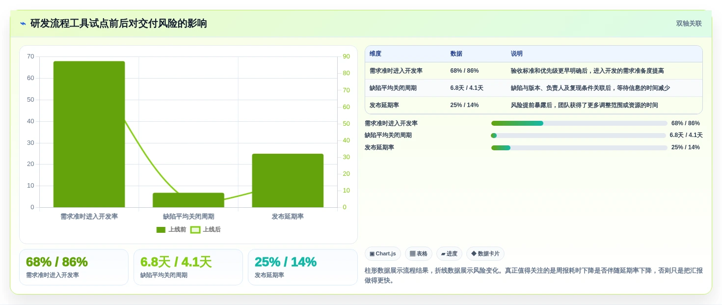Click the 说明 column header
722x305 pixels.
(x=517, y=54)
